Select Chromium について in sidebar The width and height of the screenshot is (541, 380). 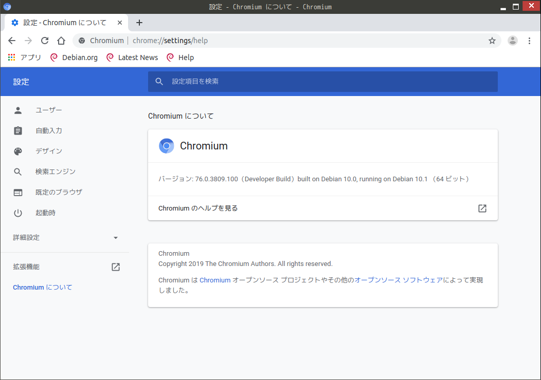[x=43, y=288]
